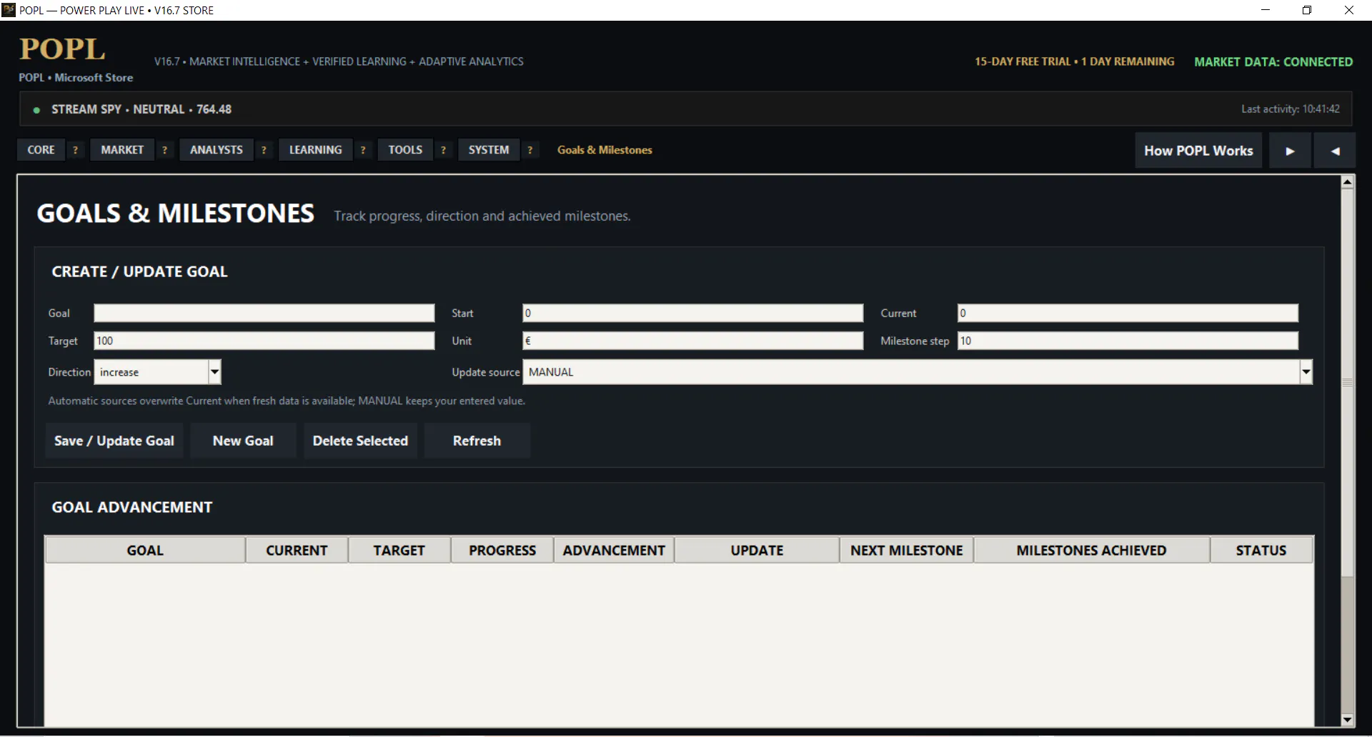Sort by CURRENT column header
The image size is (1372, 737).
click(297, 551)
